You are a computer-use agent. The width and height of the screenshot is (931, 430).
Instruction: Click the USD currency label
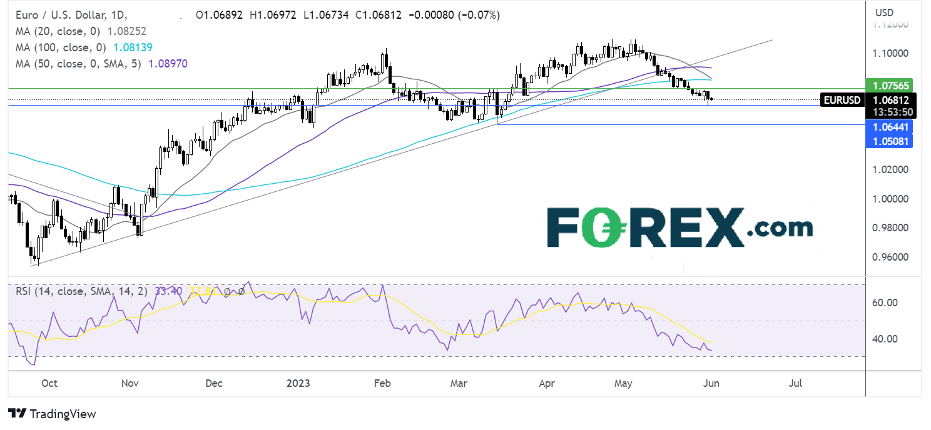click(x=885, y=12)
